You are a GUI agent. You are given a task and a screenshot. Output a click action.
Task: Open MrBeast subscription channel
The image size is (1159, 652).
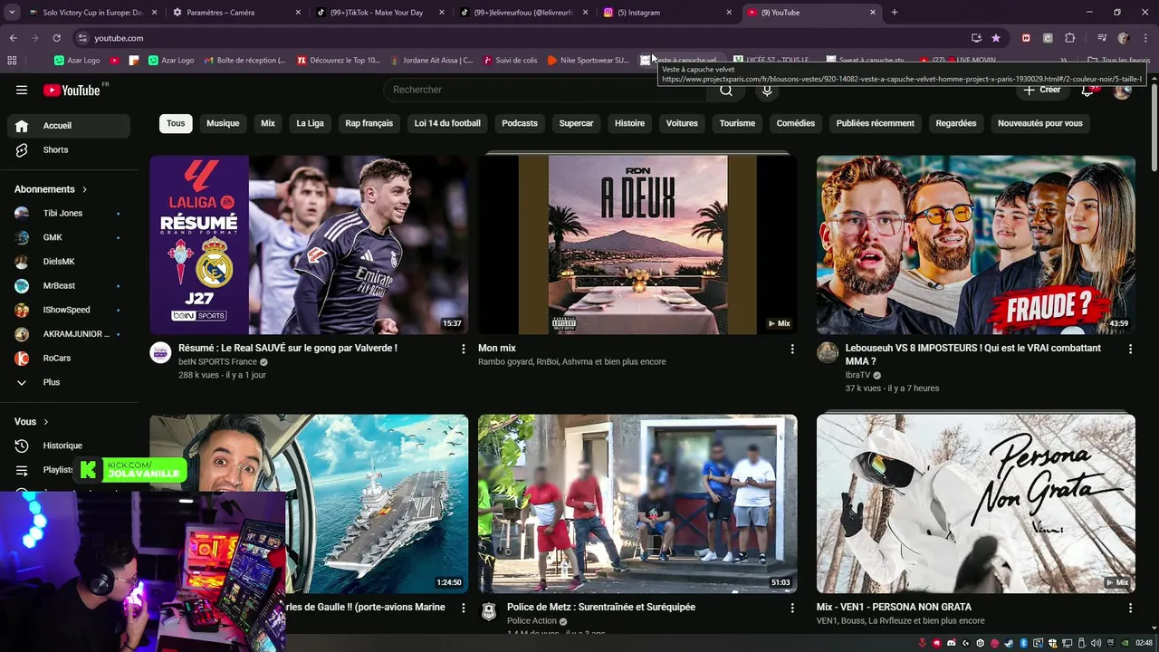pos(69,285)
